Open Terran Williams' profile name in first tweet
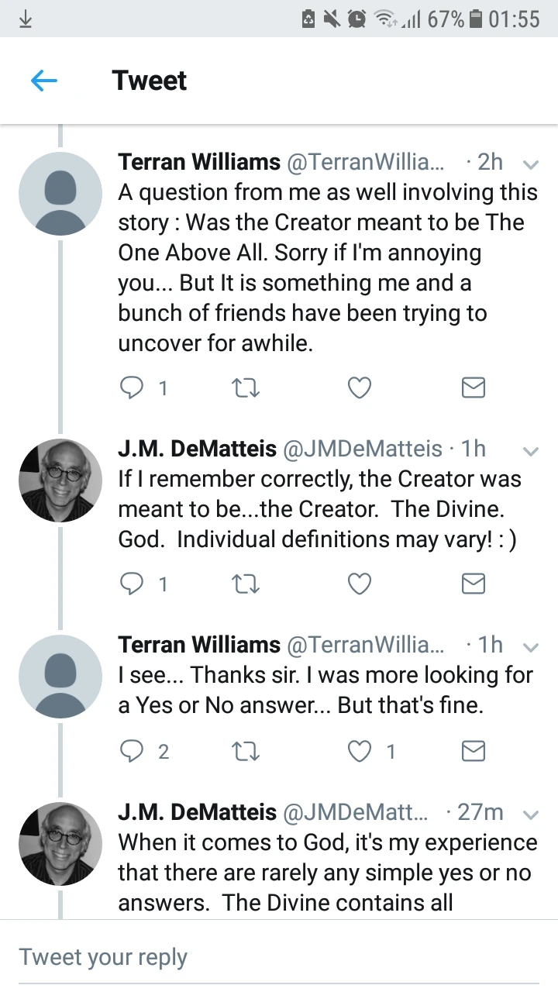The image size is (558, 992). tap(199, 162)
